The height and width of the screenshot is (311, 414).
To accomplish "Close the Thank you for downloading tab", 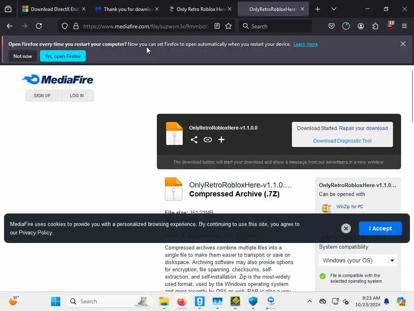I will (157, 9).
